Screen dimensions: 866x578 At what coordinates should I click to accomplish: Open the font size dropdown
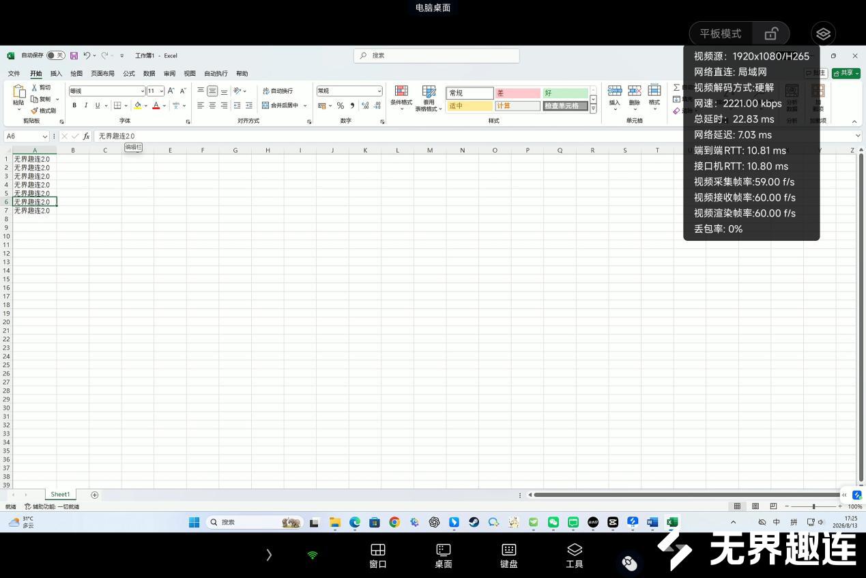coord(161,91)
